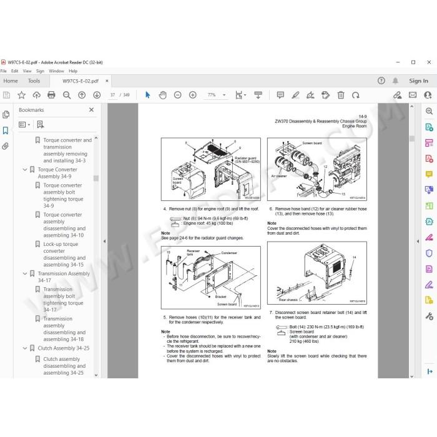Open the Find text magnifier icon
The width and height of the screenshot is (437, 437).
(67, 96)
